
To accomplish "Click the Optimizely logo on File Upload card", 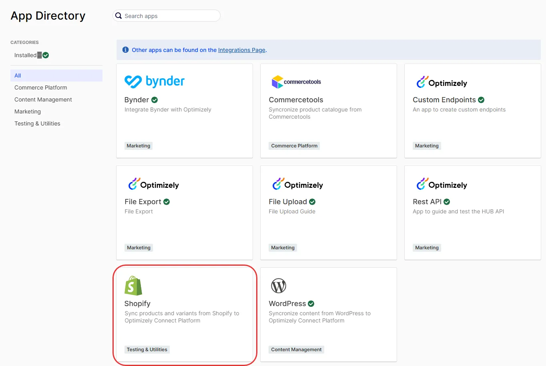I will tap(298, 184).
